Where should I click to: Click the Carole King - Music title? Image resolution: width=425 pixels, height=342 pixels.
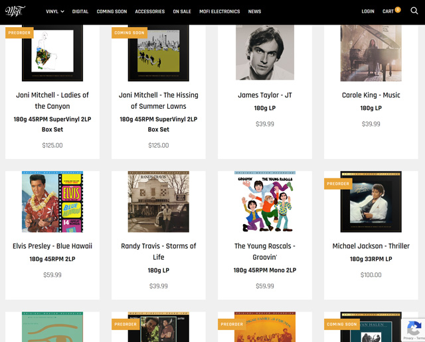[371, 95]
